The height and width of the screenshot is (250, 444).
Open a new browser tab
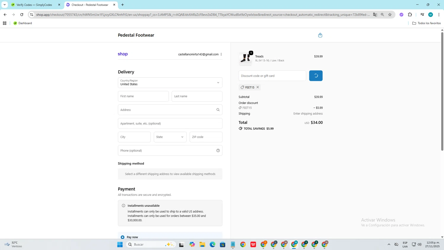click(123, 5)
